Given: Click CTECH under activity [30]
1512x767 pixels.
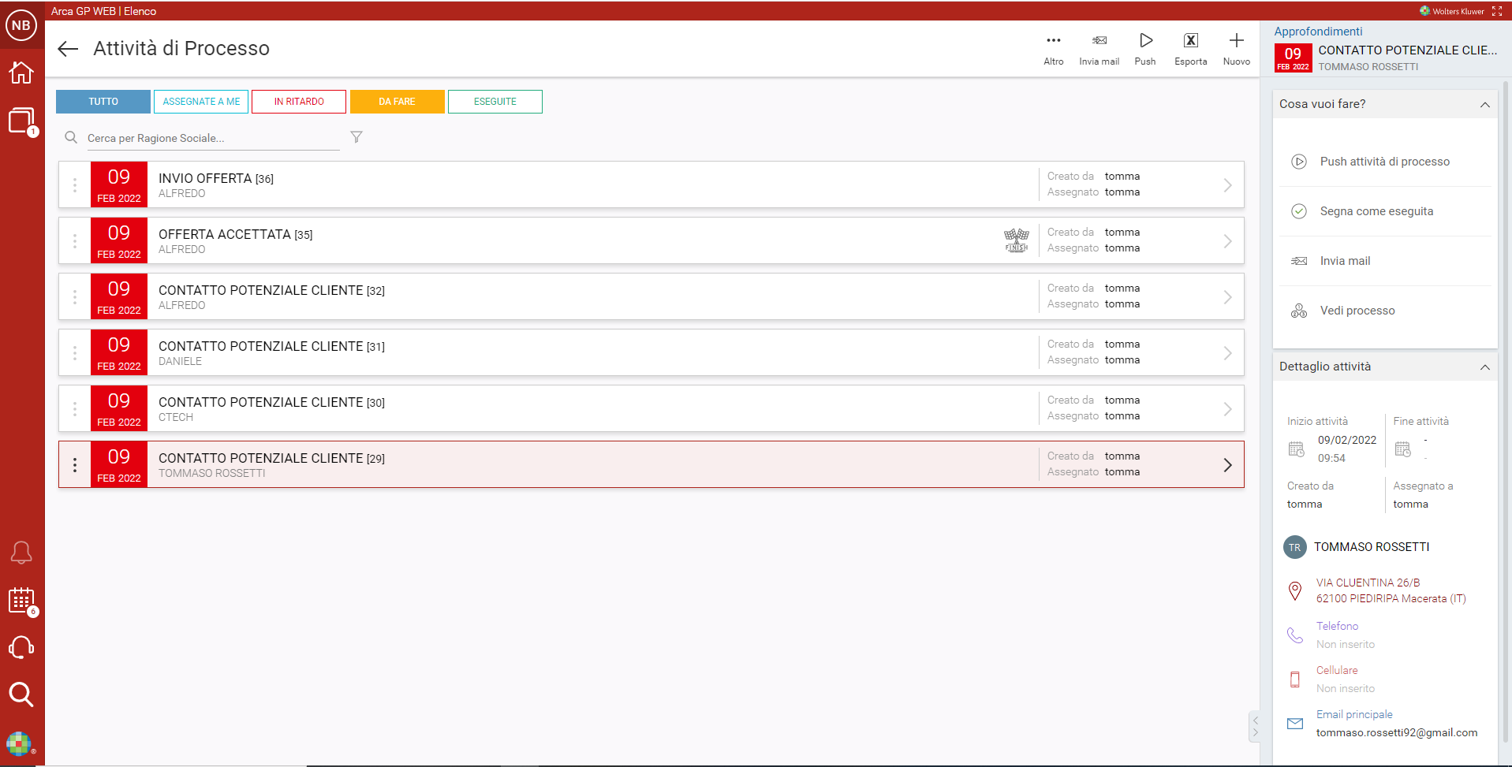Looking at the screenshot, I should pyautogui.click(x=176, y=417).
